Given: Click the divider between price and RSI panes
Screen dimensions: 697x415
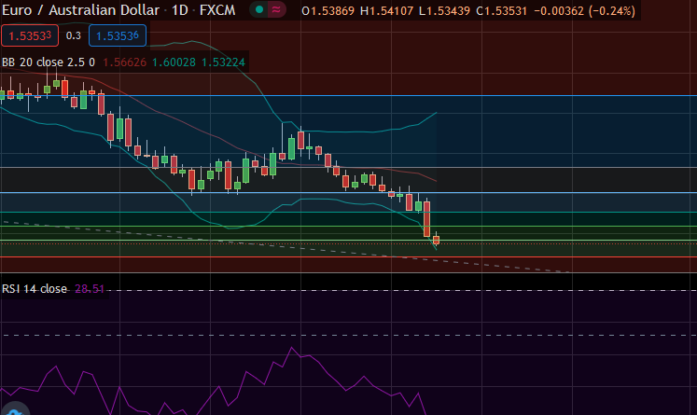Looking at the screenshot, I should tap(348, 273).
